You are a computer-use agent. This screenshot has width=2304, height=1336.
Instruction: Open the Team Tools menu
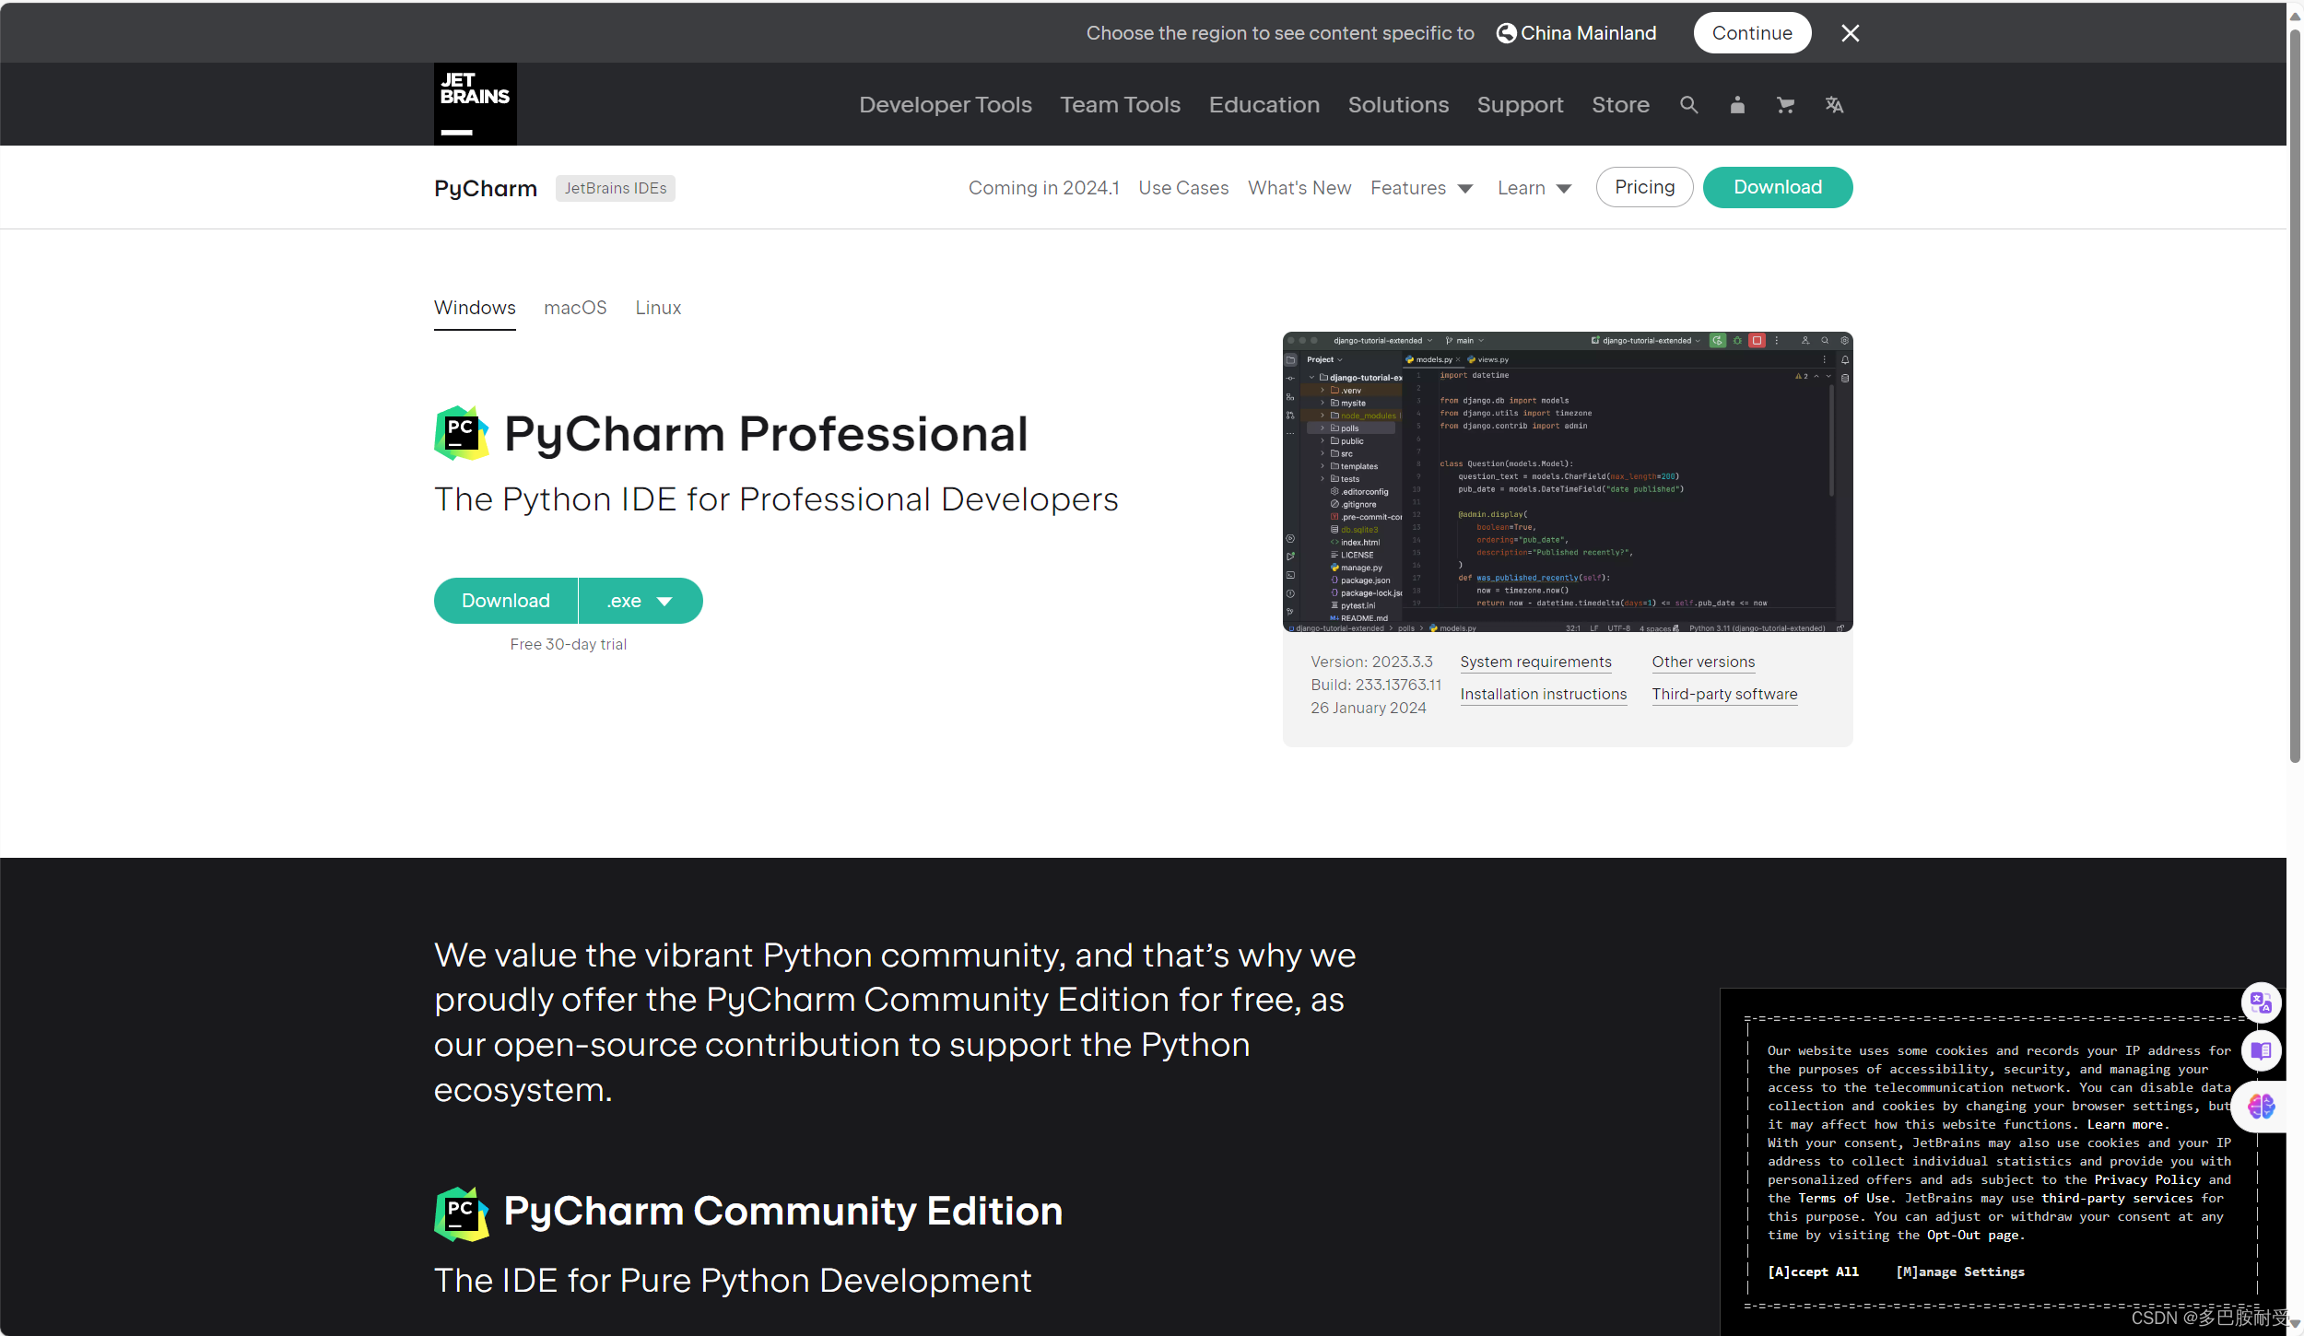coord(1120,105)
